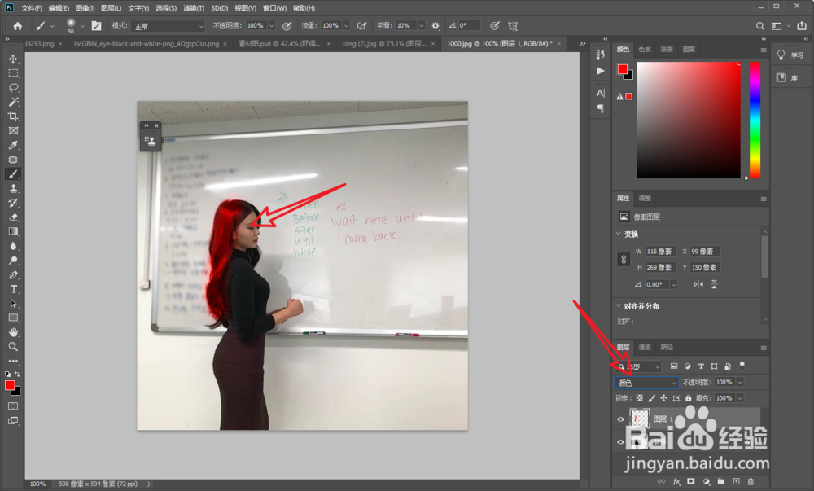
Task: Toggle pressure for opacity button
Action: click(x=287, y=26)
